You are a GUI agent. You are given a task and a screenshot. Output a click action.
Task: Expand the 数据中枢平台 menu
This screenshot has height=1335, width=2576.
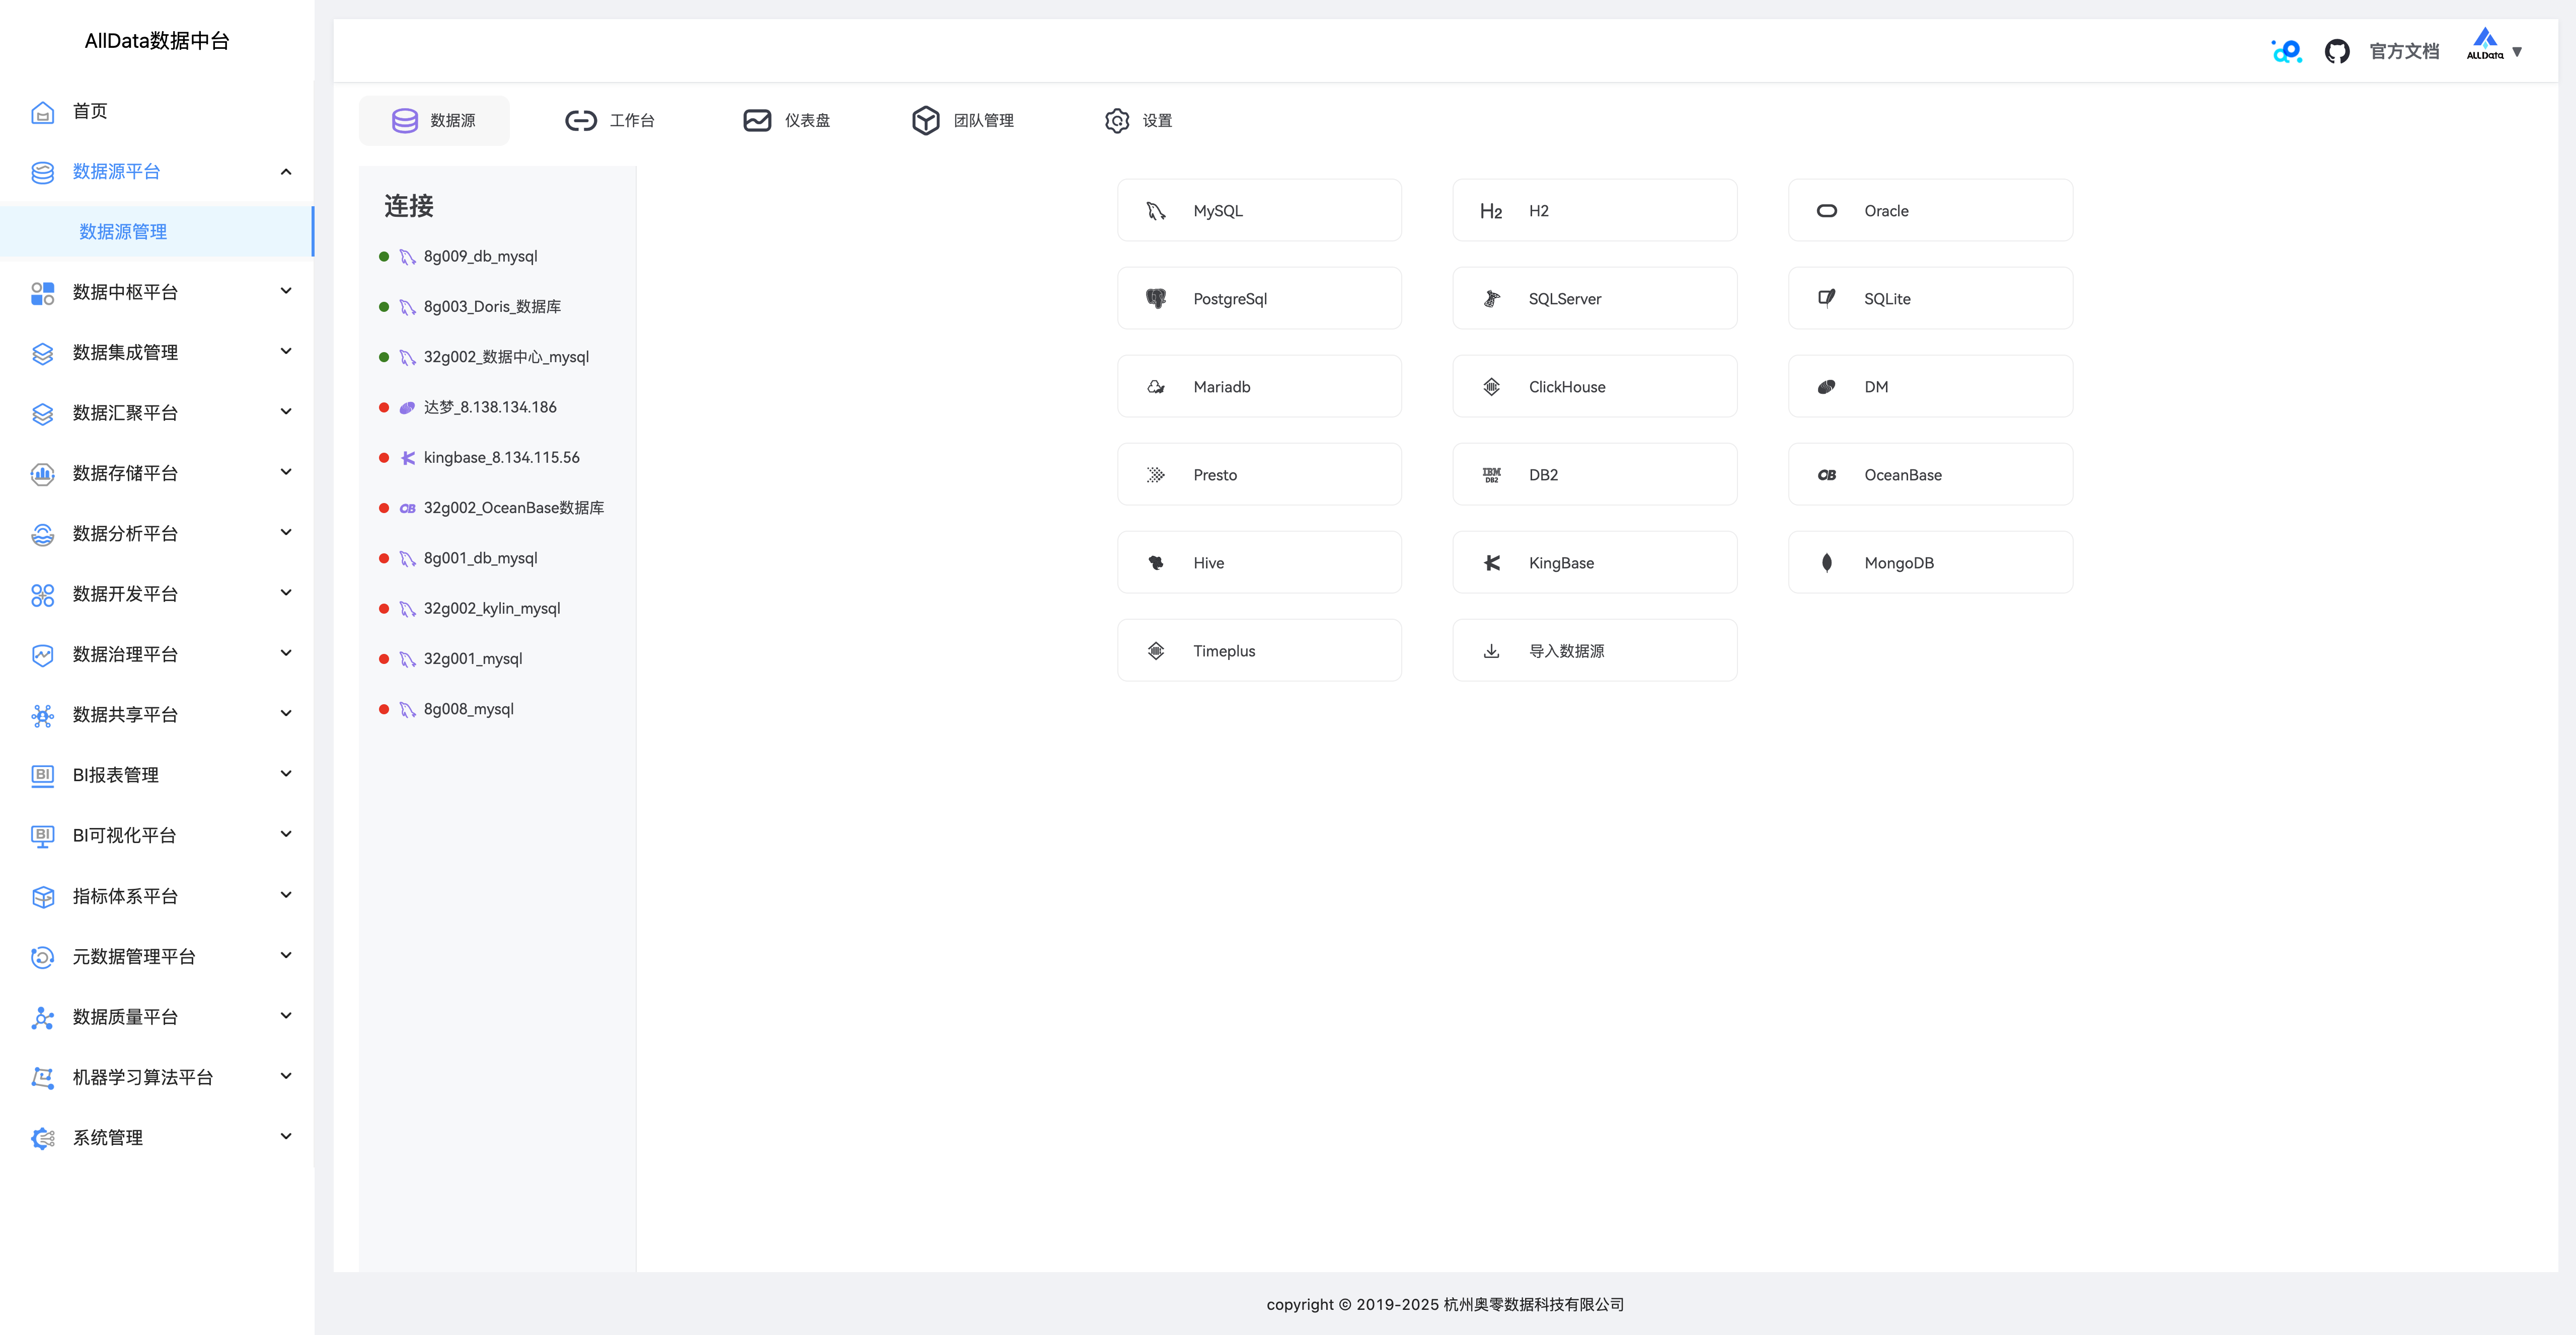(x=157, y=292)
